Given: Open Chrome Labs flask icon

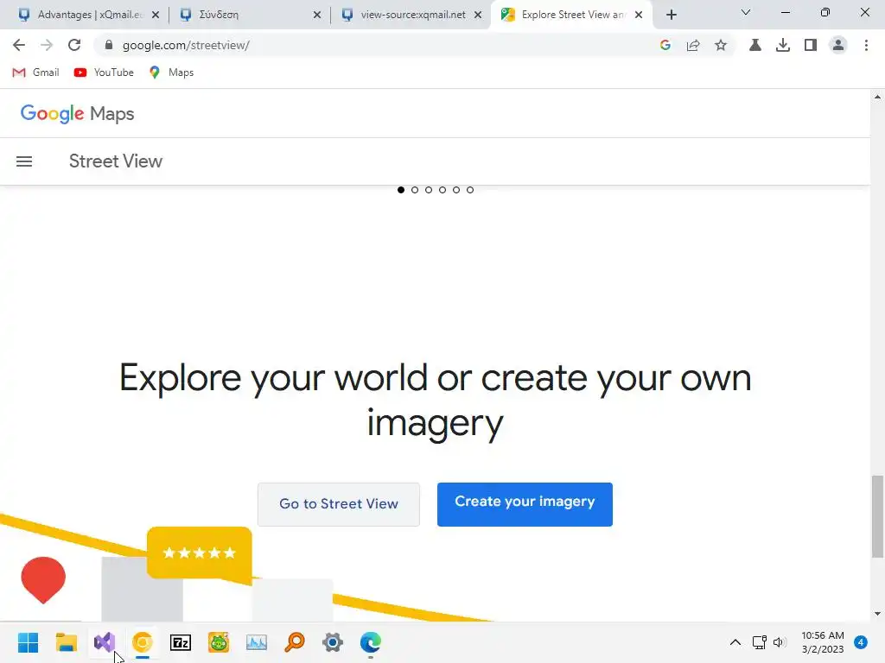Looking at the screenshot, I should 755,45.
